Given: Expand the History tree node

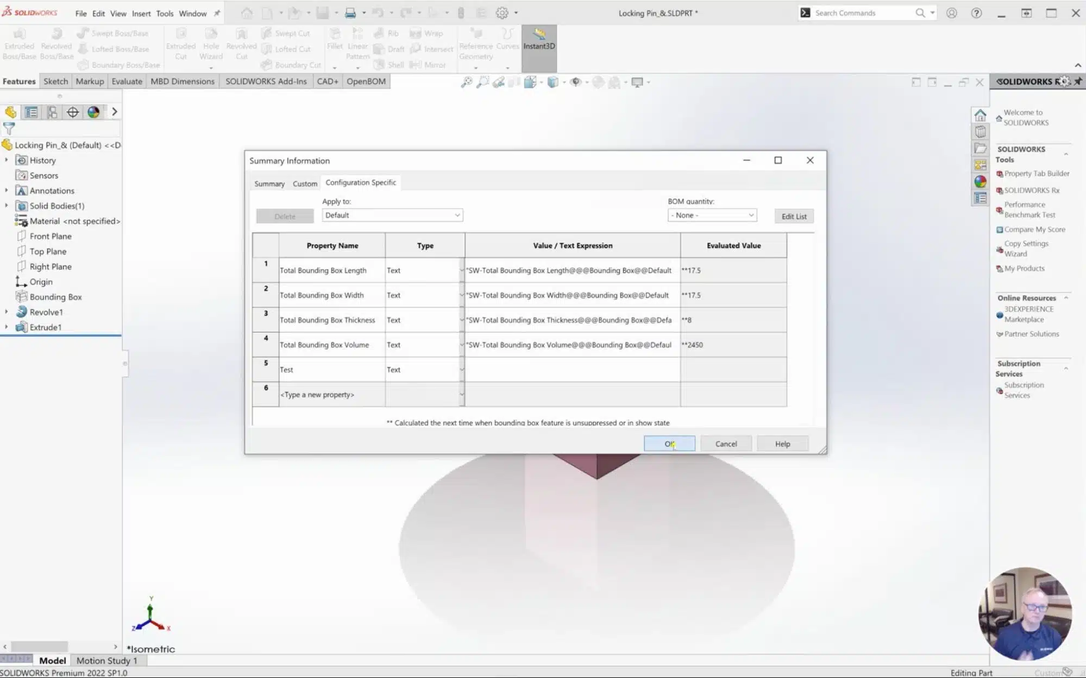Looking at the screenshot, I should [7, 160].
